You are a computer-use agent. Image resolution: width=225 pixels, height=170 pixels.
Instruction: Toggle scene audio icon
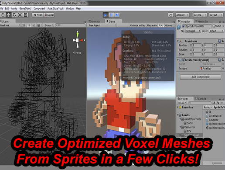[x=34, y=25]
